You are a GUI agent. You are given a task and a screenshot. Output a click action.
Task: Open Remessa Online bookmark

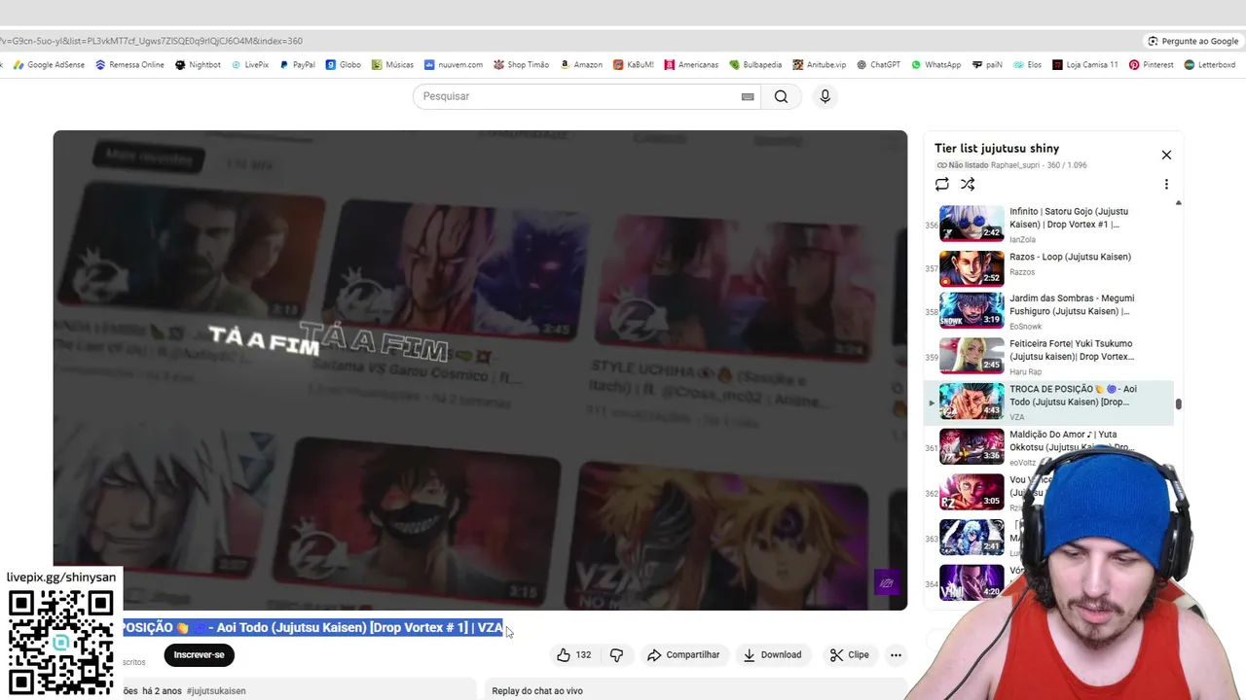point(129,65)
